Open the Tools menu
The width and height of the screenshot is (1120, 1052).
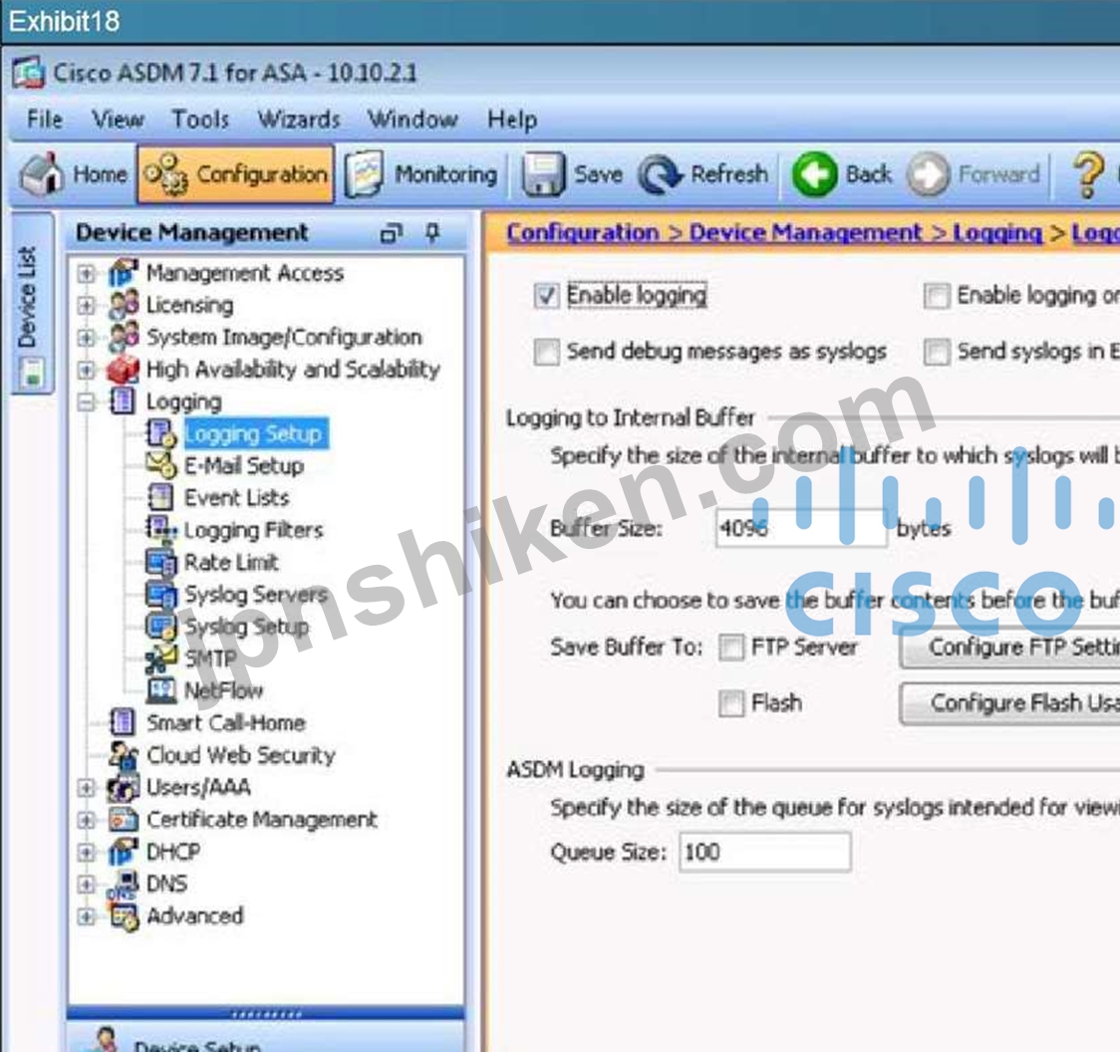point(200,119)
